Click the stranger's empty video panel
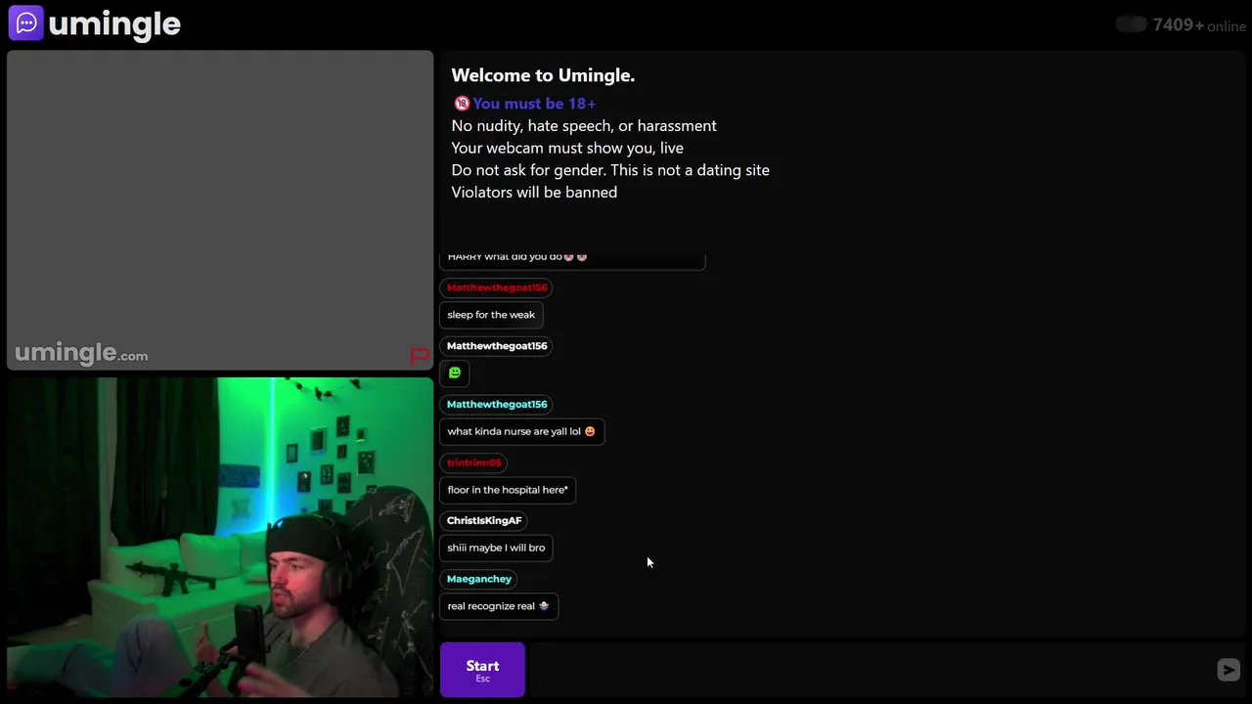This screenshot has height=704, width=1252. (220, 210)
